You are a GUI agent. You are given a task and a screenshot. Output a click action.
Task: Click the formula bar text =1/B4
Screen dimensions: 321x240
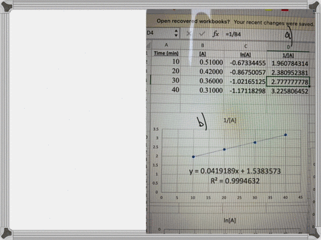pos(233,35)
